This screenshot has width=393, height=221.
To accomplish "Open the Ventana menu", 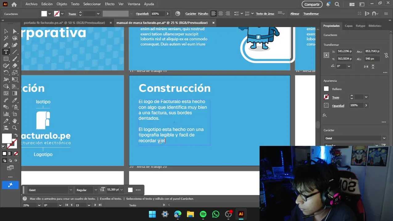I will click(x=134, y=4).
